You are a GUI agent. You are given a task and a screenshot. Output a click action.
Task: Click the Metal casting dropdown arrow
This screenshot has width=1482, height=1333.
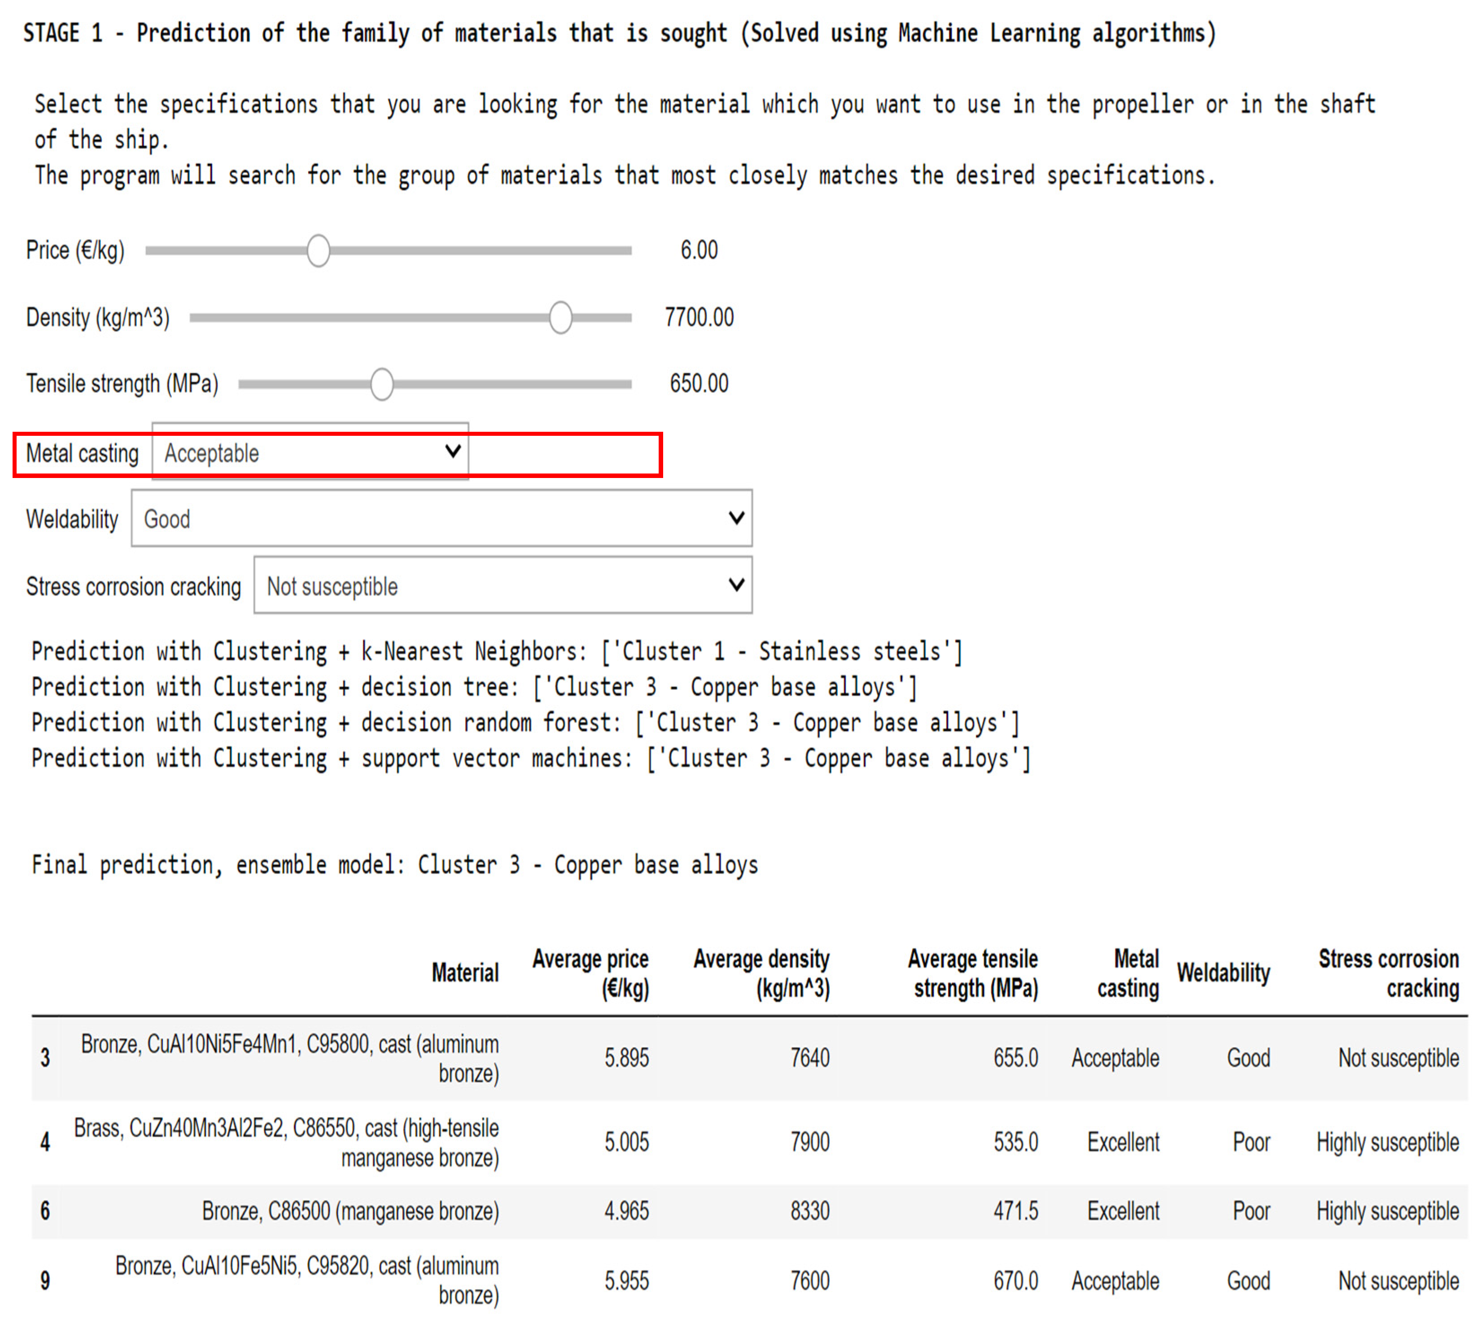(453, 452)
